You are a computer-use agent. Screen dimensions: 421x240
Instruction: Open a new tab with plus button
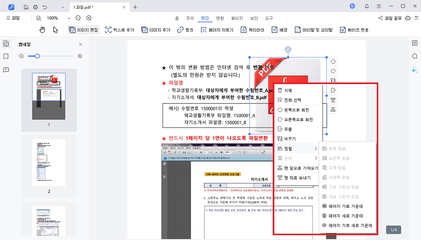tap(135, 7)
